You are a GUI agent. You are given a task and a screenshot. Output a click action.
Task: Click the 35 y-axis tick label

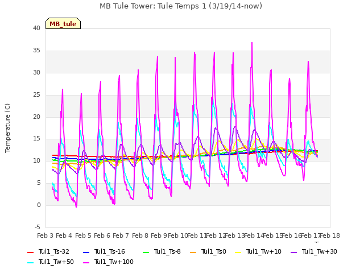(36, 51)
